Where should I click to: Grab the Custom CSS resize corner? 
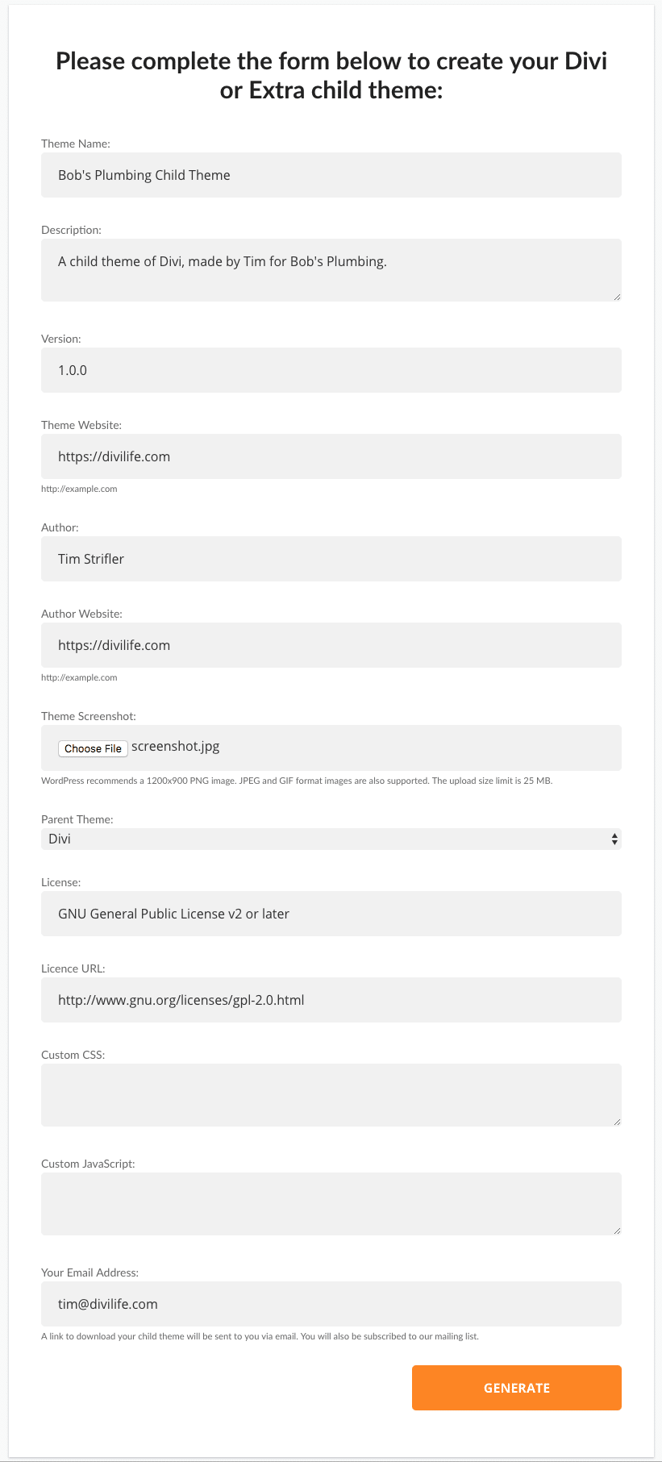(x=618, y=1123)
